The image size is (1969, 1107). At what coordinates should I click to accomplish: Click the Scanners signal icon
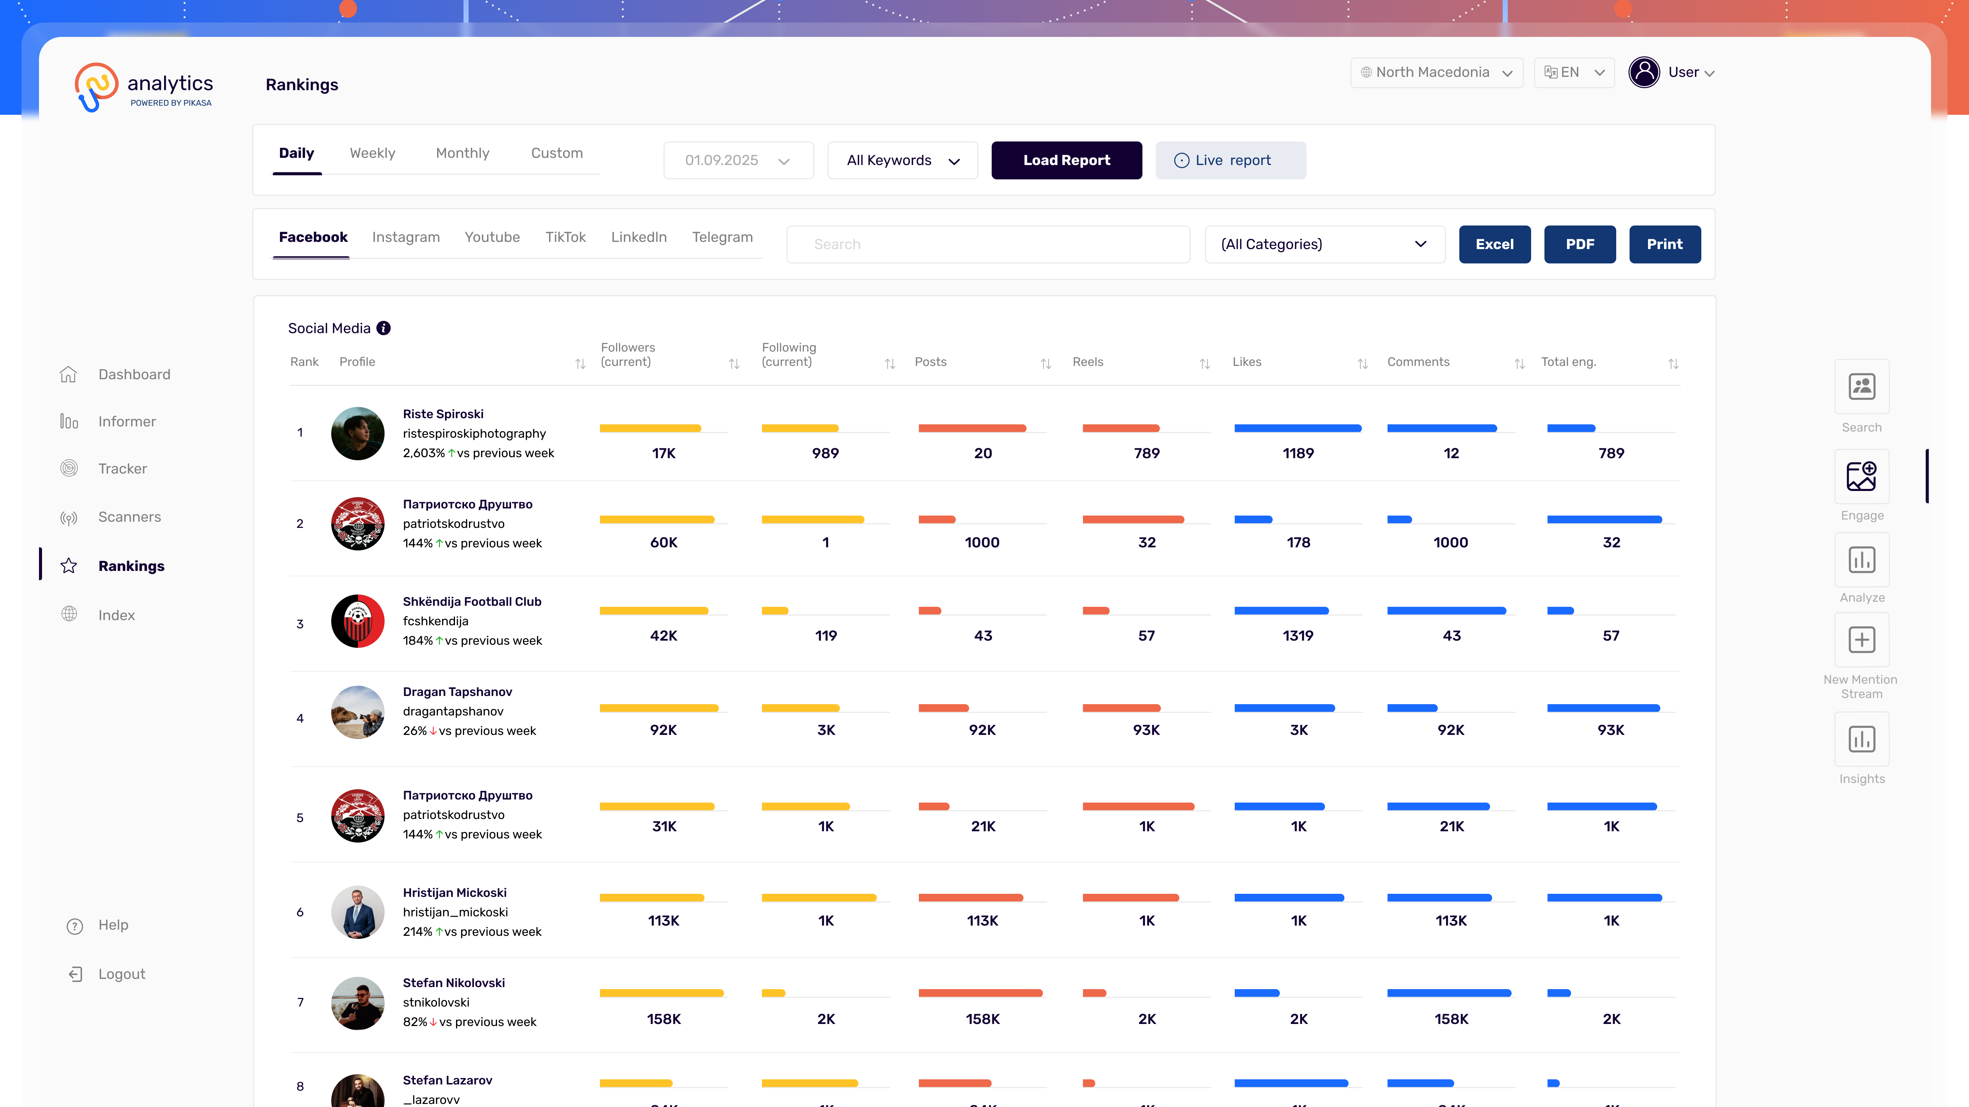coord(69,518)
